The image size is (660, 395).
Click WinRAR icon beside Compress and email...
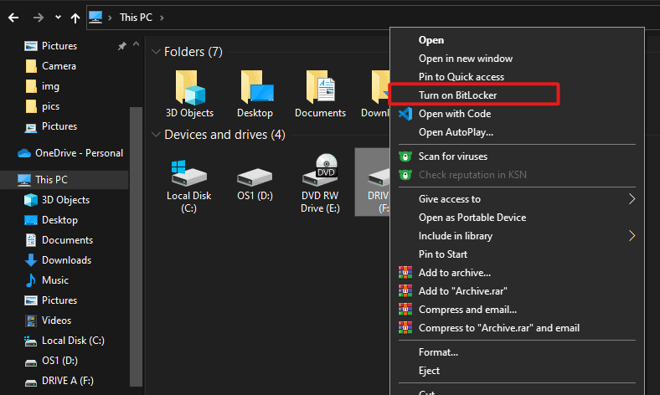pyautogui.click(x=405, y=310)
